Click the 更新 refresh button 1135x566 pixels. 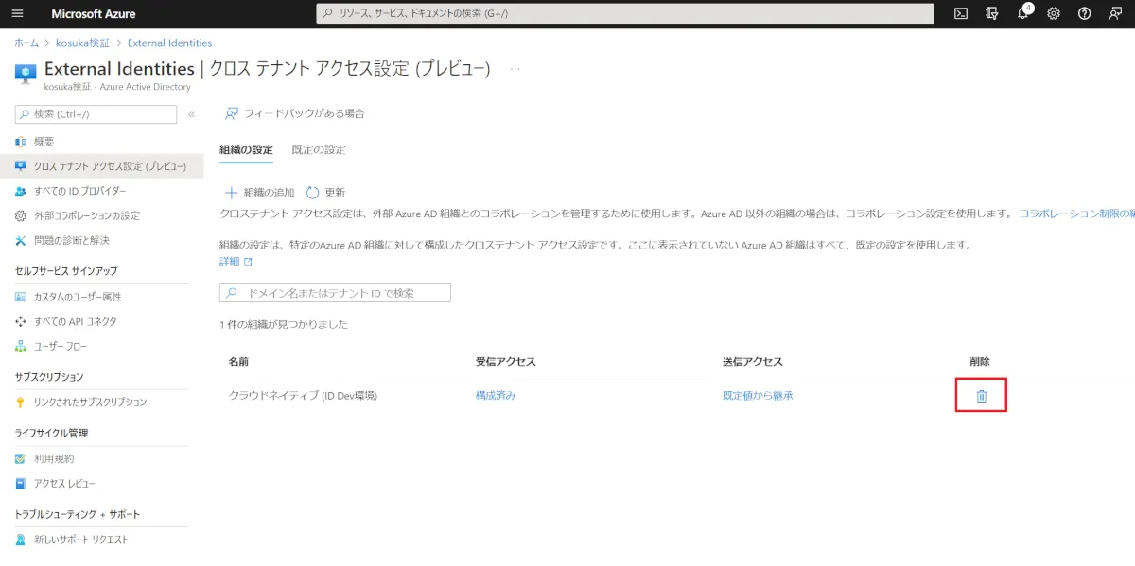[x=325, y=192]
